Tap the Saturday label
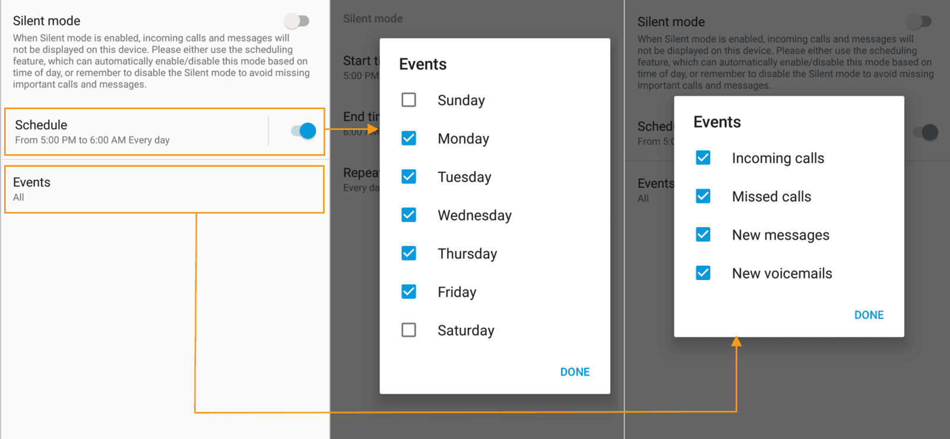The image size is (950, 439). [465, 330]
